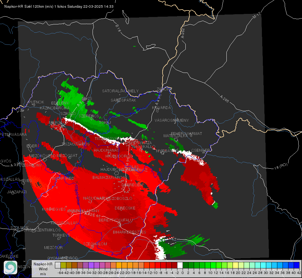
Task: Click the 'Napkor-HR Wind m/s' legend label
Action: tap(43, 269)
